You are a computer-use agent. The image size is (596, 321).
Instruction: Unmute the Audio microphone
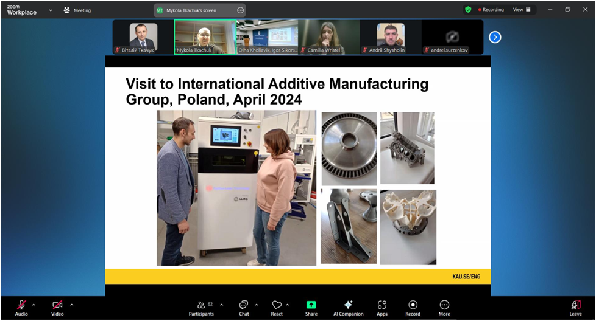pyautogui.click(x=21, y=305)
